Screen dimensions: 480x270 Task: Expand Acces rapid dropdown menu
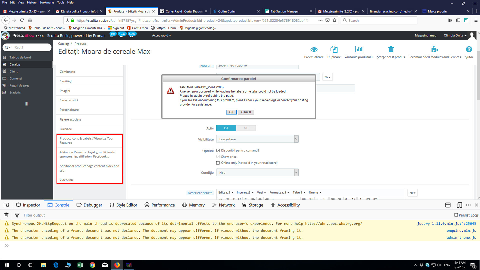pos(161,35)
